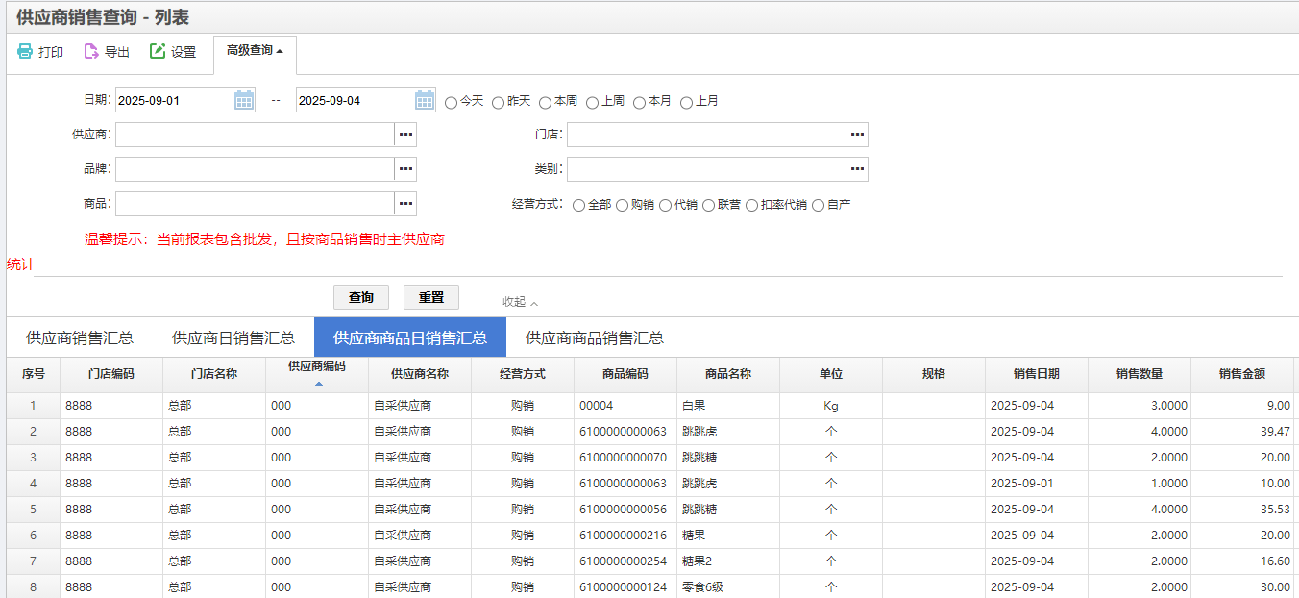This screenshot has height=598, width=1299.
Task: Open store (门店) lookup ellipsis button
Action: (x=857, y=135)
